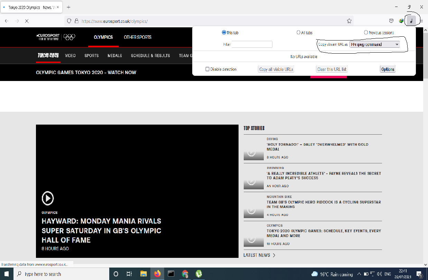This screenshot has height=280, width=428.
Task: Open File Explorer from the taskbar
Action: pos(143,274)
